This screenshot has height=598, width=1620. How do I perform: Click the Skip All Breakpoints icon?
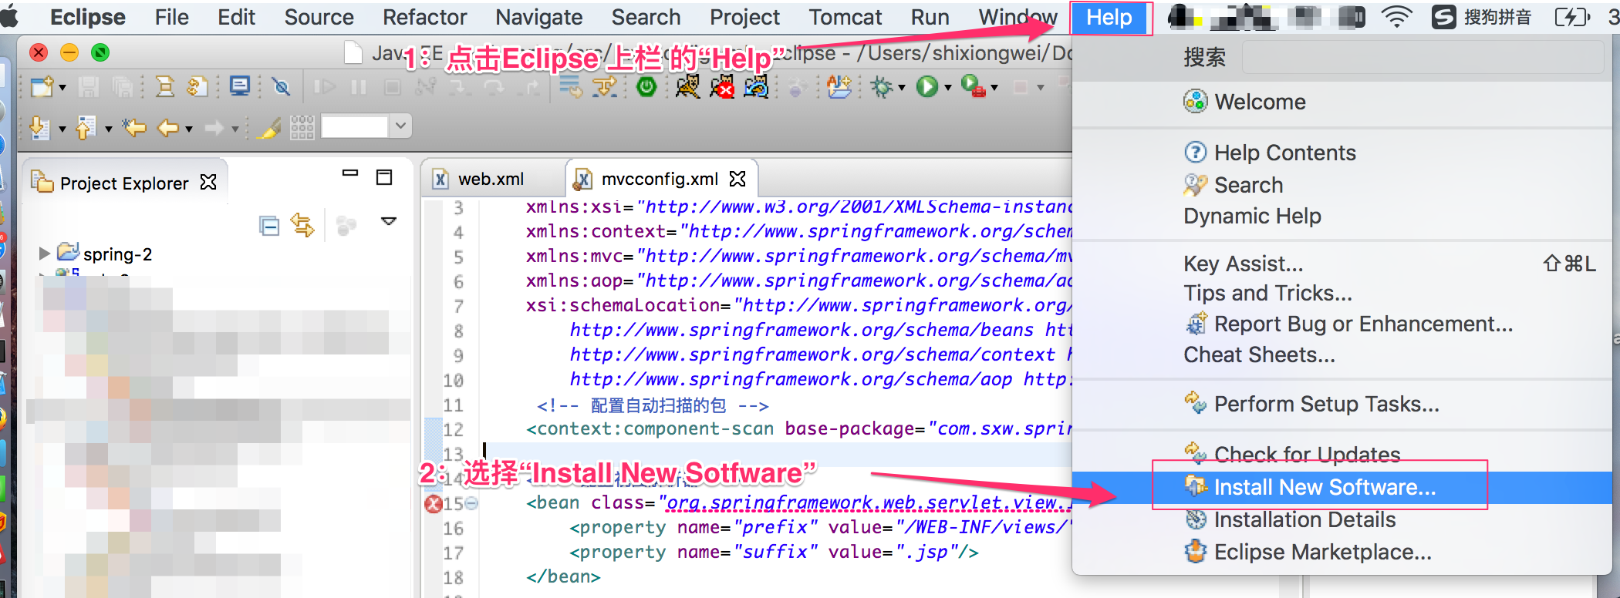click(x=282, y=86)
